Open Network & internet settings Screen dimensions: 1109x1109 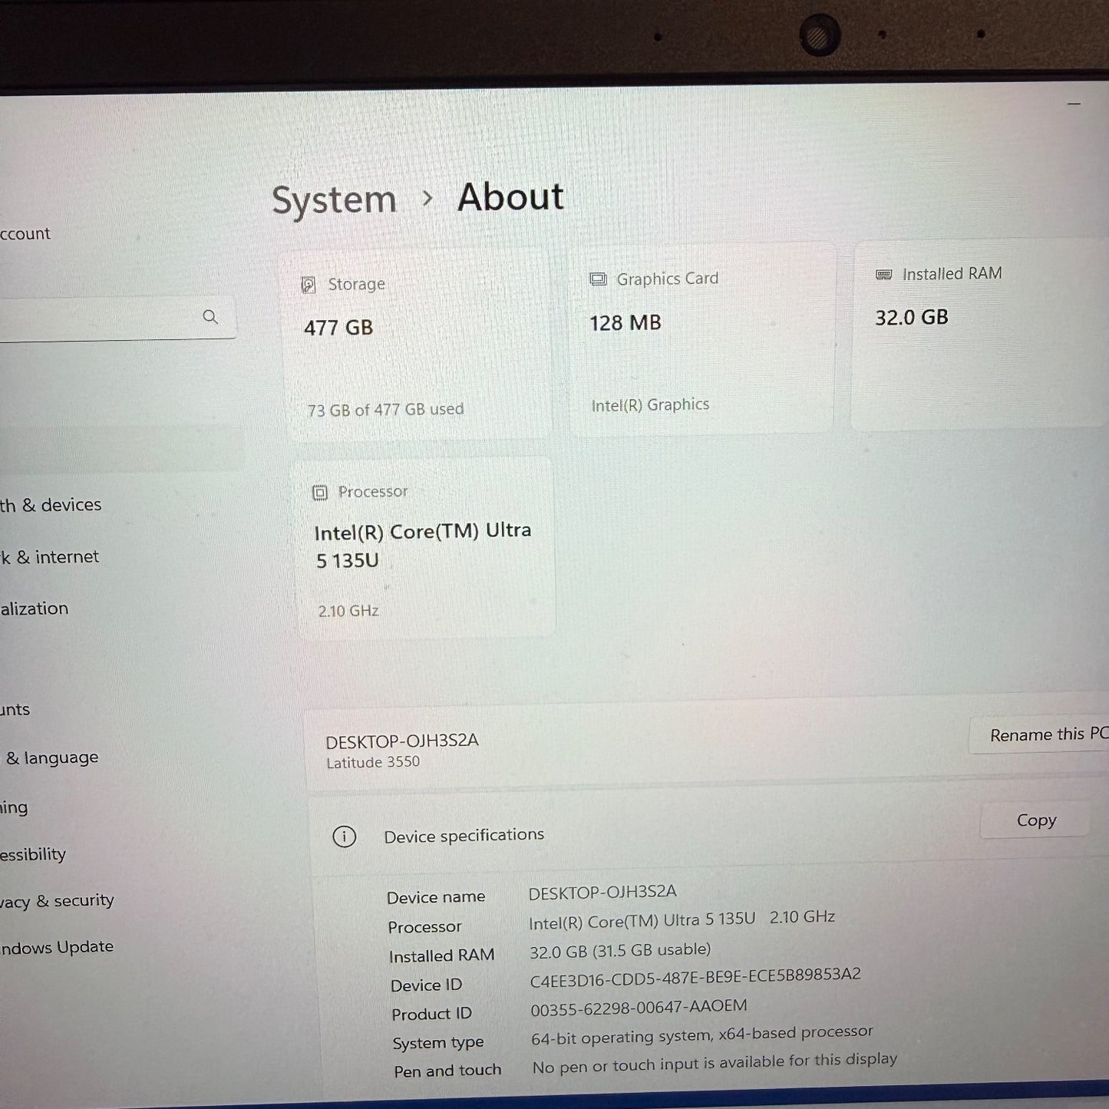(51, 557)
